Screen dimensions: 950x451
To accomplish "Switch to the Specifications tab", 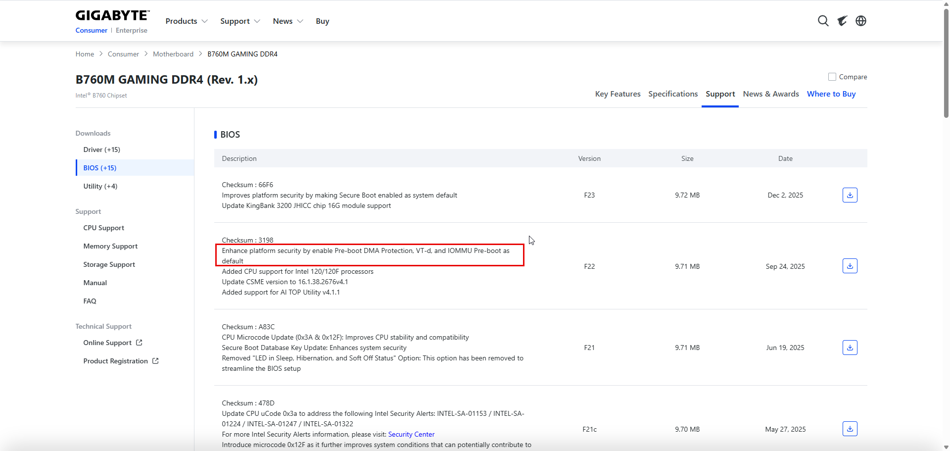I will 673,94.
